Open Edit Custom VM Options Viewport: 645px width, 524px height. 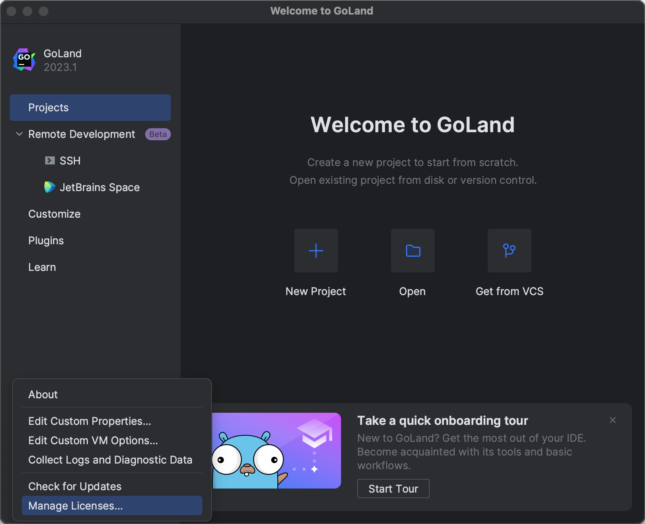coord(93,441)
